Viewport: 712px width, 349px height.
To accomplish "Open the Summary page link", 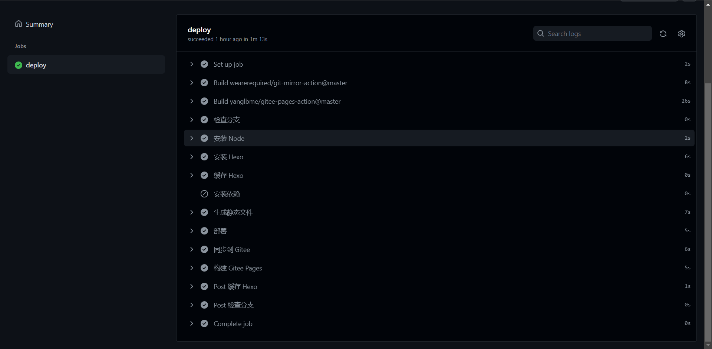I will pos(39,24).
